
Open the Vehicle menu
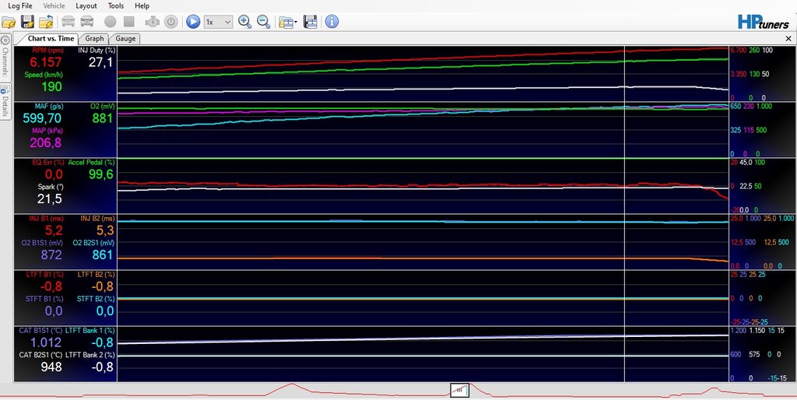[54, 5]
